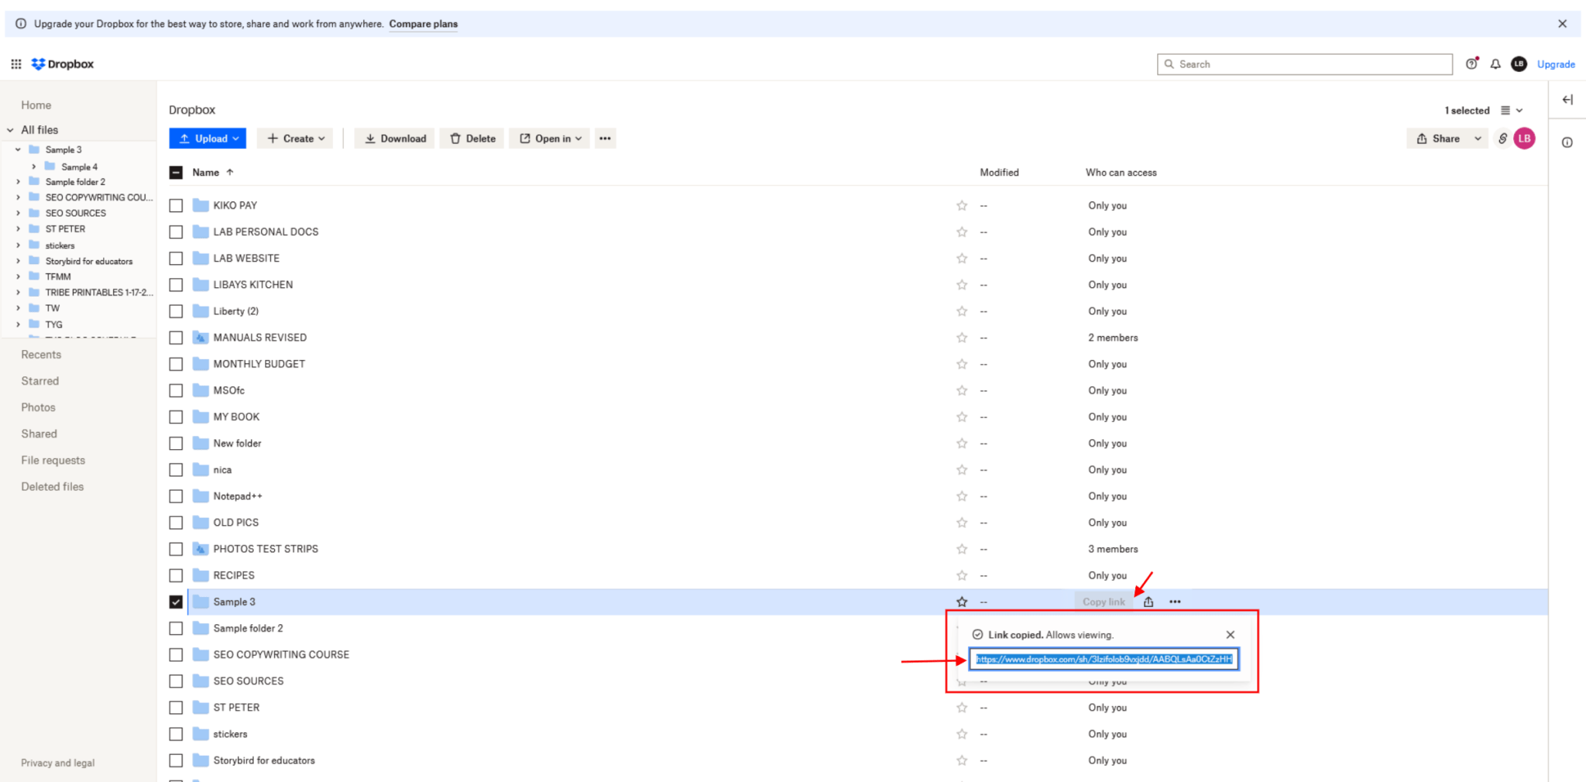Open Recents from the sidebar
Screen dimensions: 1586x782
[41, 354]
